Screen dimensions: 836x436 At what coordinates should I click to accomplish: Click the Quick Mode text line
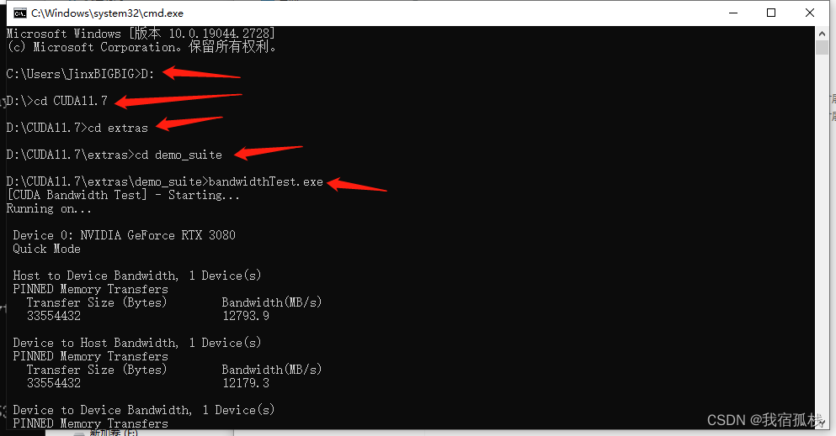[x=47, y=249]
